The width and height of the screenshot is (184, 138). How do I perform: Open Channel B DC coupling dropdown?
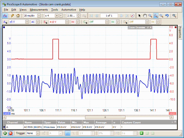click(x=78, y=22)
